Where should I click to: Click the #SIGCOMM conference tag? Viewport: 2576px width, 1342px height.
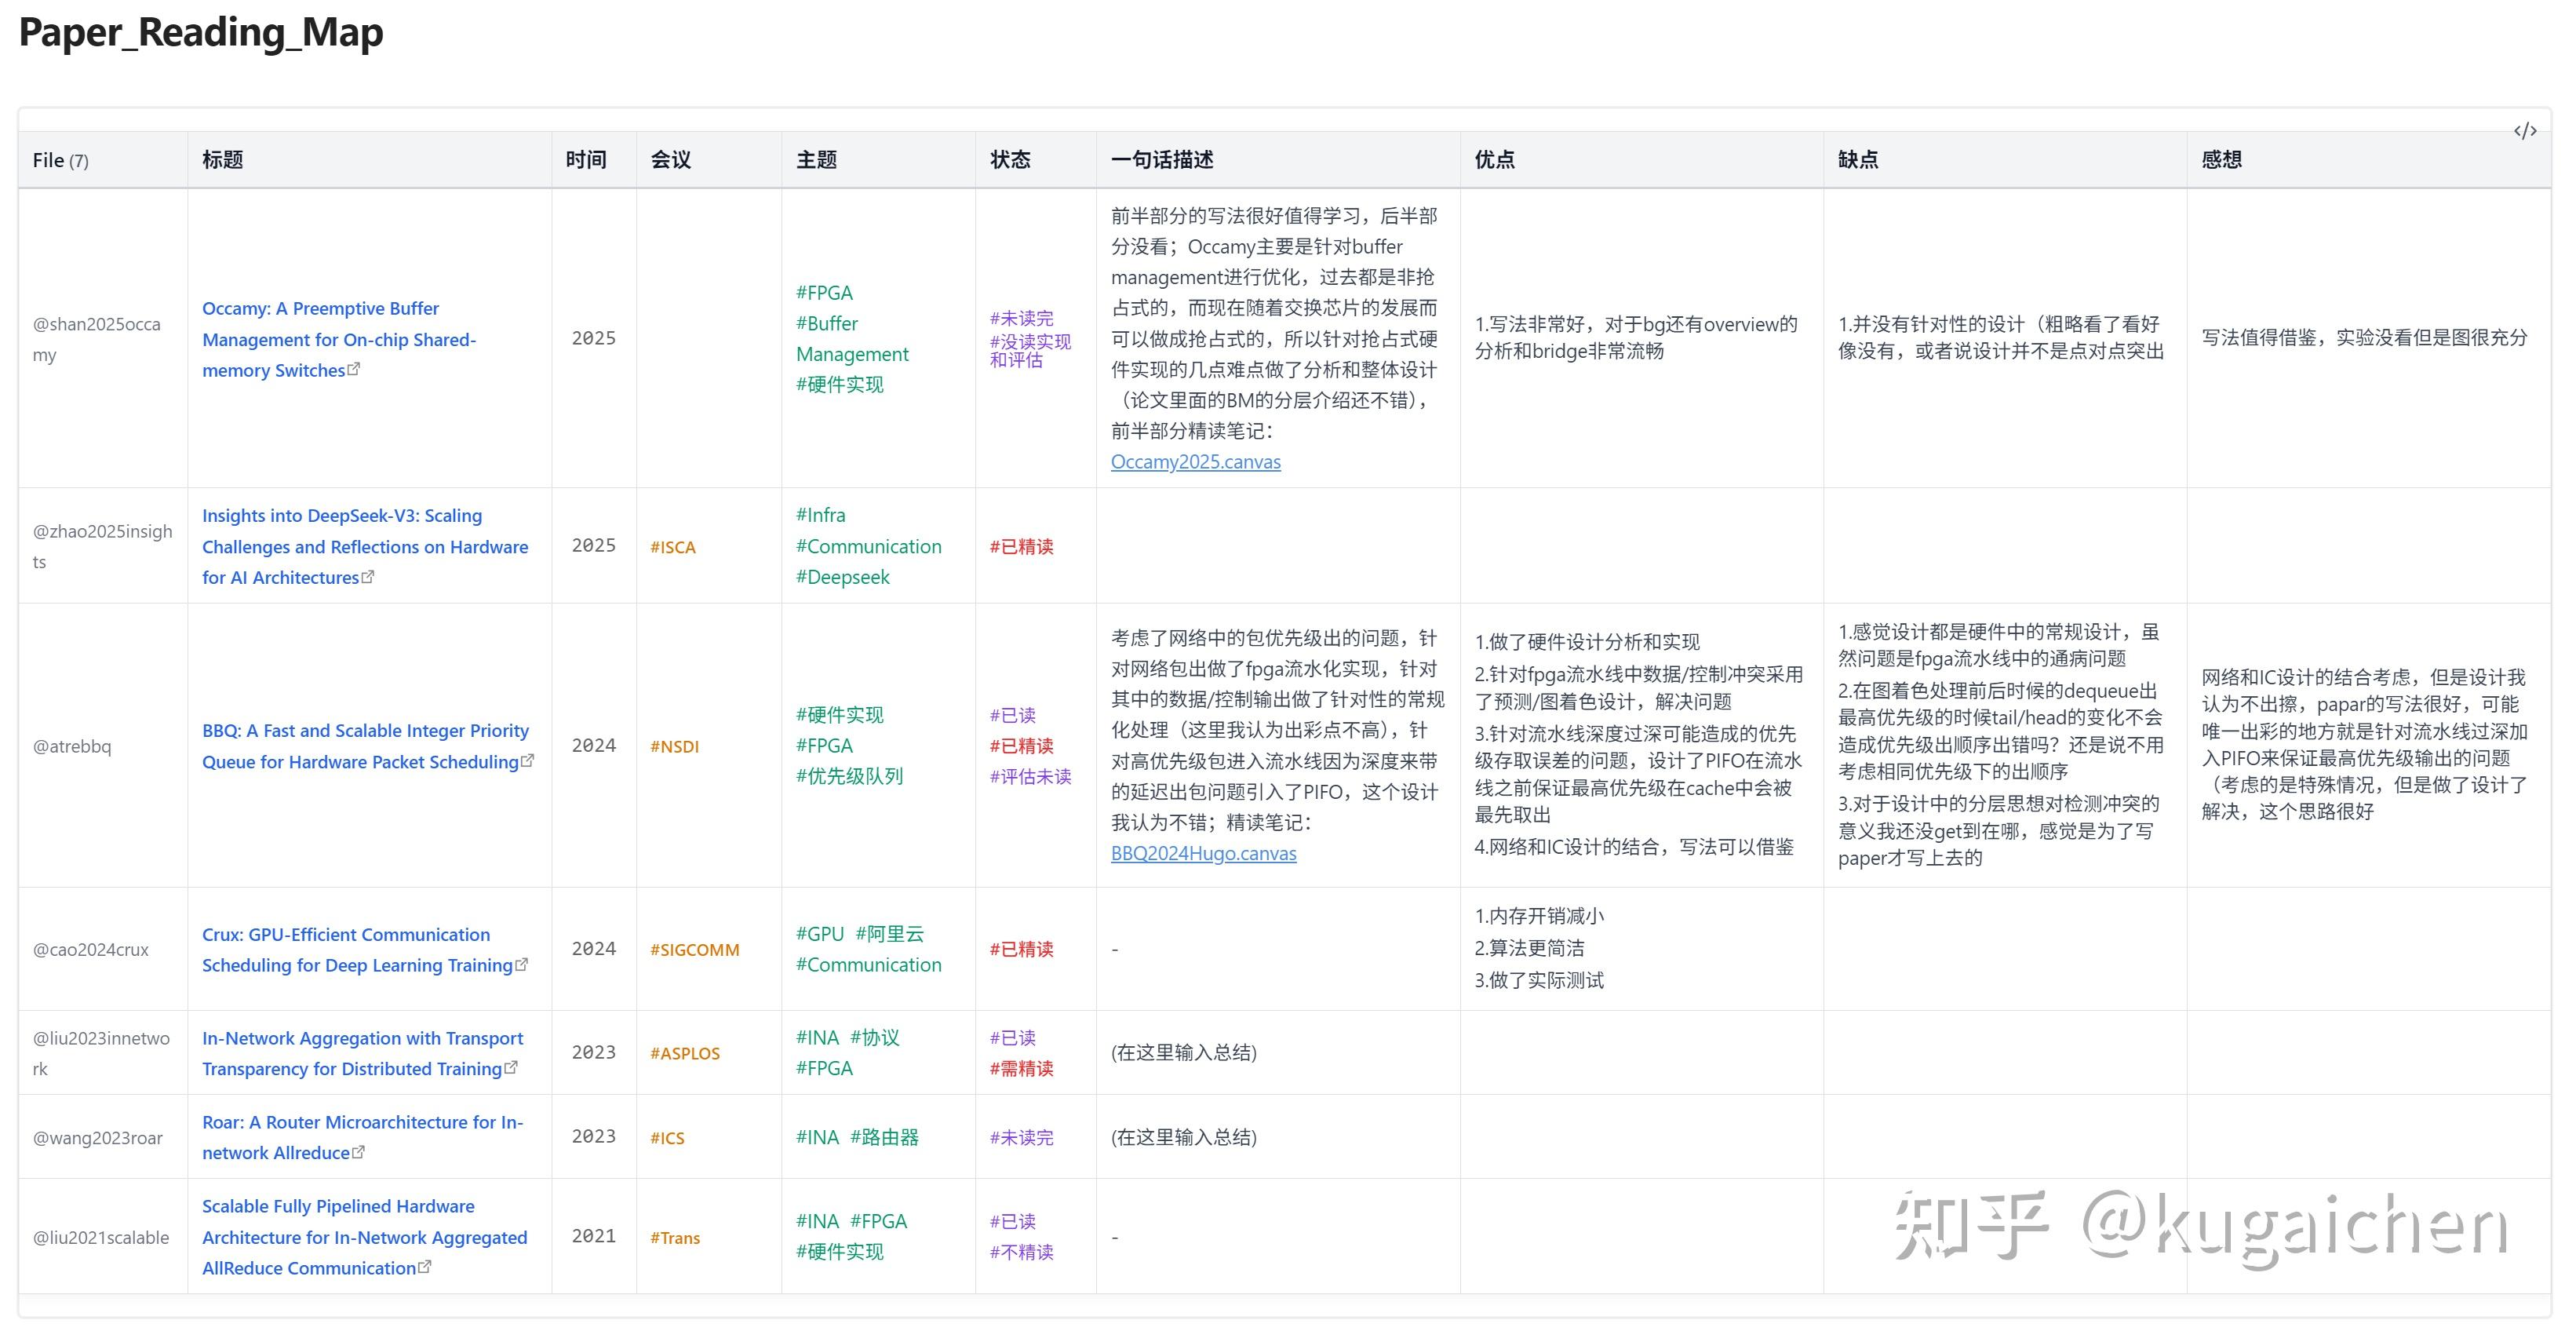click(694, 950)
